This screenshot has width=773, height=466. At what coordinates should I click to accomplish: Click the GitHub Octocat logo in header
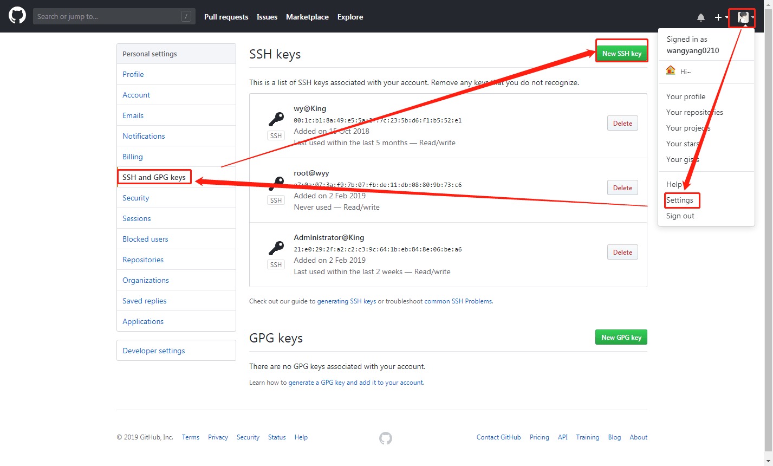17,15
